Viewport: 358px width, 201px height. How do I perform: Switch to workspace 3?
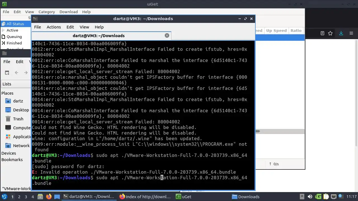coord(26,197)
